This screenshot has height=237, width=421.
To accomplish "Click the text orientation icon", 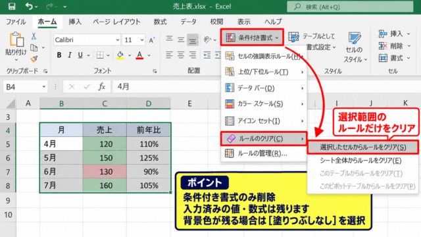I will coord(207,39).
